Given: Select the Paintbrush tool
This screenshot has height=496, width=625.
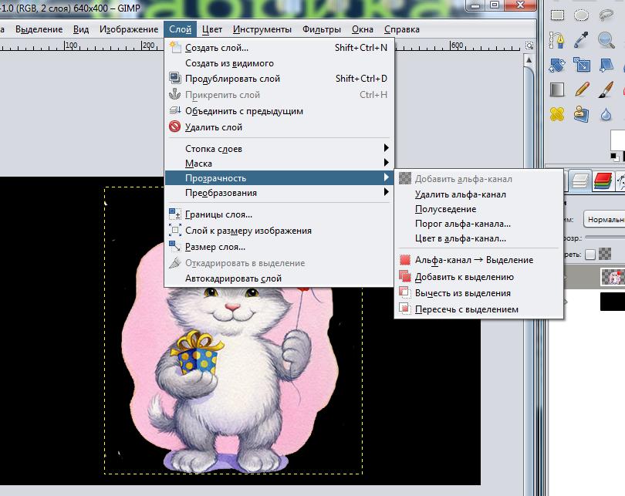Looking at the screenshot, I should tap(606, 89).
